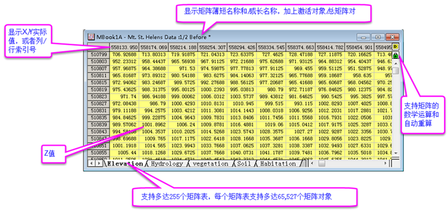The height and width of the screenshot is (210, 448).
Task: Select column header 558414.782
Action: point(330,47)
